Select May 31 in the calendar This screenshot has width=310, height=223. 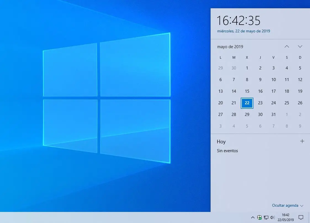pos(274,114)
